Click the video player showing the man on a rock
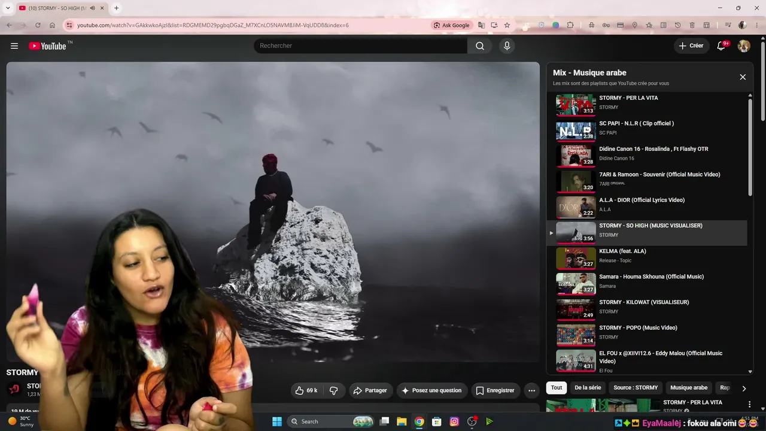This screenshot has height=431, width=766. (x=273, y=212)
